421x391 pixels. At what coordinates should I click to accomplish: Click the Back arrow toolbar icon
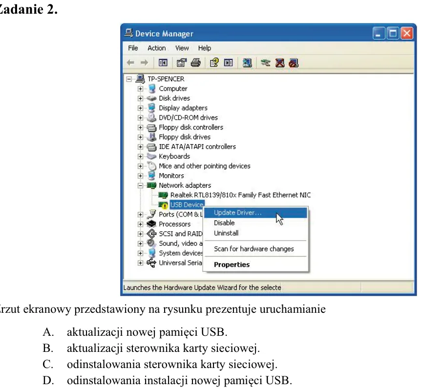[x=130, y=63]
